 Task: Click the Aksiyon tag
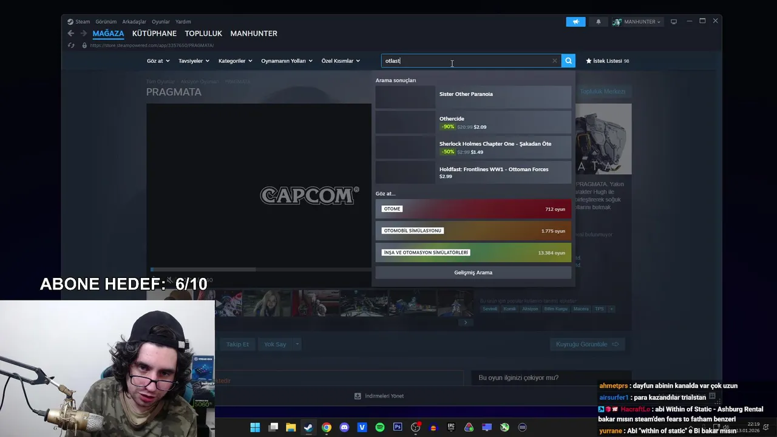coord(530,309)
